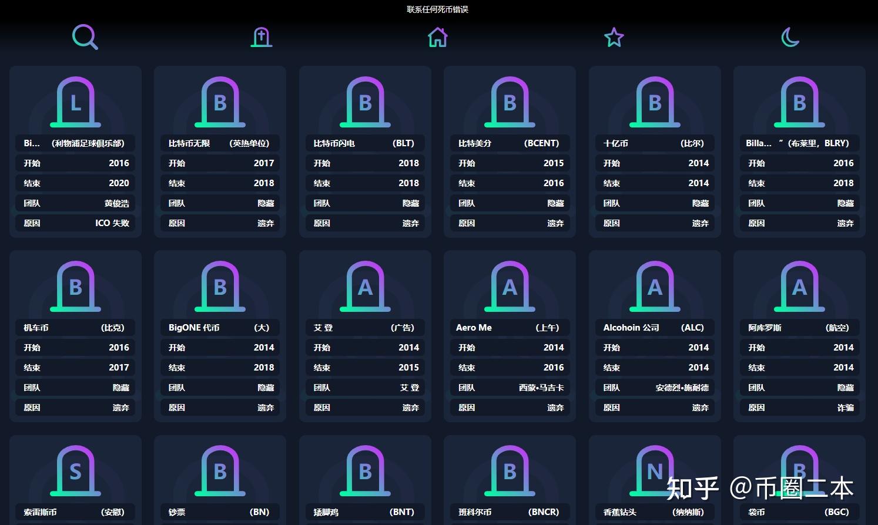Image resolution: width=878 pixels, height=525 pixels.
Task: Select the 西蒙•马吉卡 team row
Action: point(510,388)
